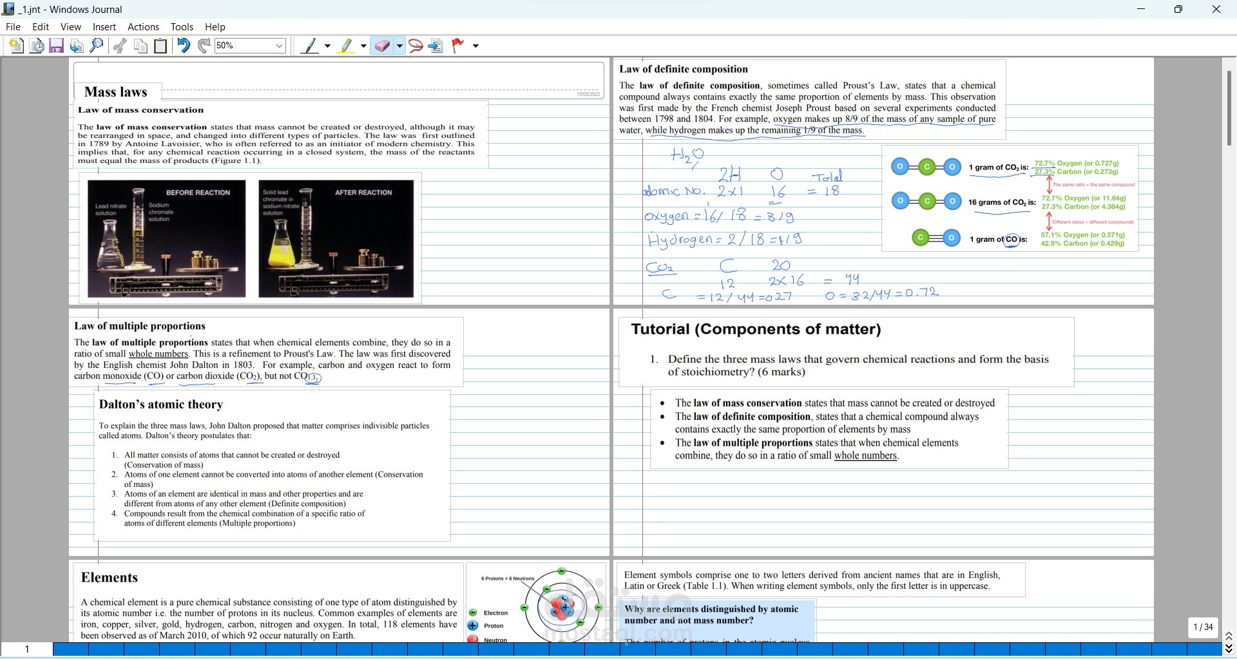Cut the selection with the scissors icon

pyautogui.click(x=120, y=46)
